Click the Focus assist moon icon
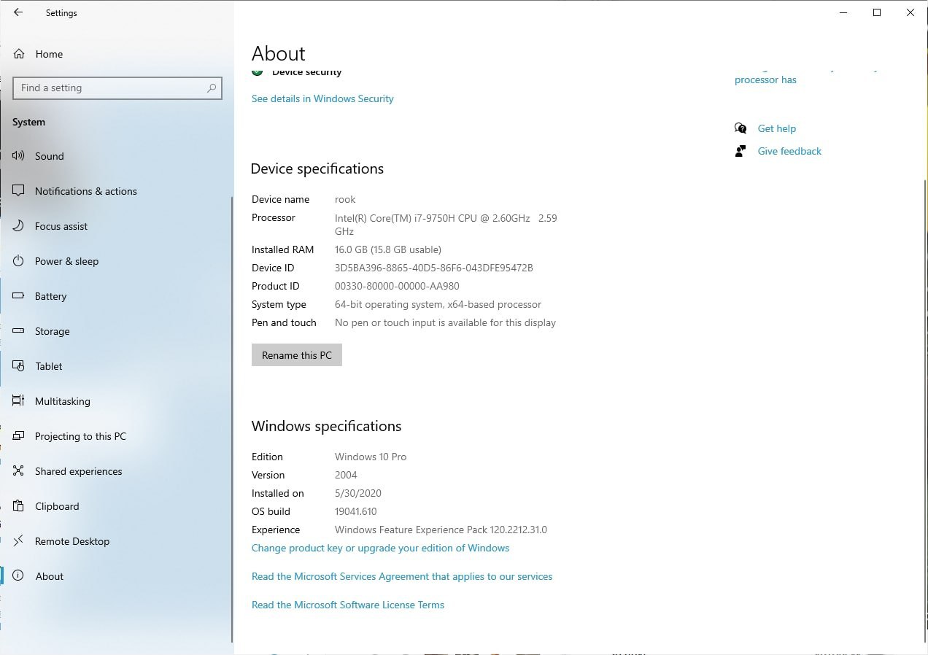Image resolution: width=928 pixels, height=655 pixels. coord(19,226)
